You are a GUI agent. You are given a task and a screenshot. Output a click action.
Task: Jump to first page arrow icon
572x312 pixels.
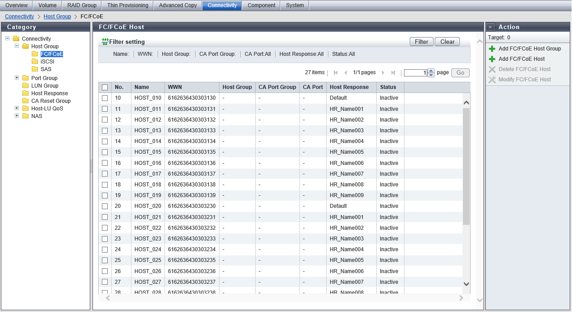pyautogui.click(x=336, y=72)
